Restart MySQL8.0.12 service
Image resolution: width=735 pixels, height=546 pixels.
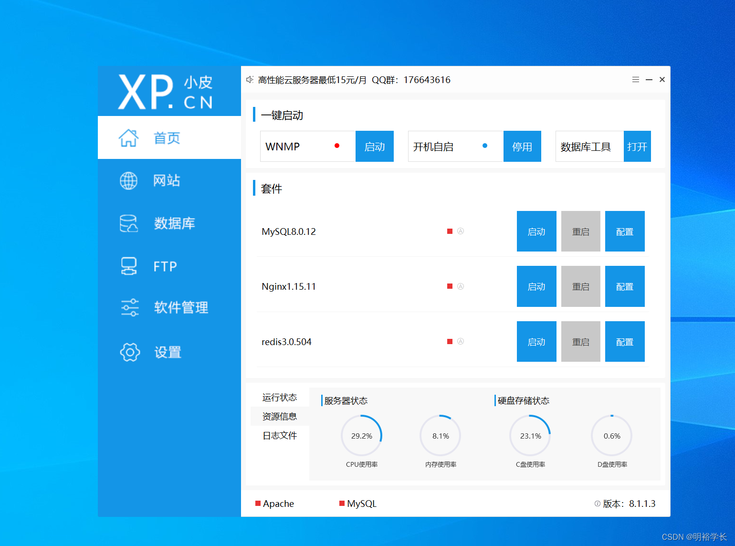pos(581,231)
